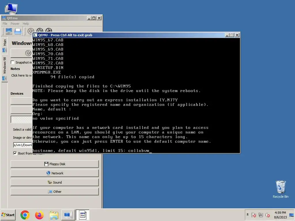The image size is (295, 221).
Task: Open the File menu in QtEmu
Action: coord(5,24)
